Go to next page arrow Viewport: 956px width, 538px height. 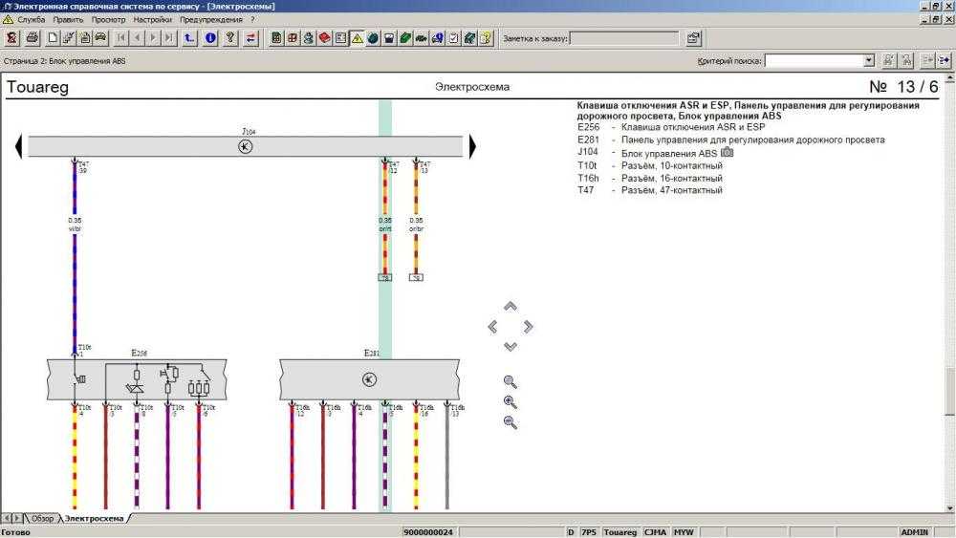[x=153, y=38]
